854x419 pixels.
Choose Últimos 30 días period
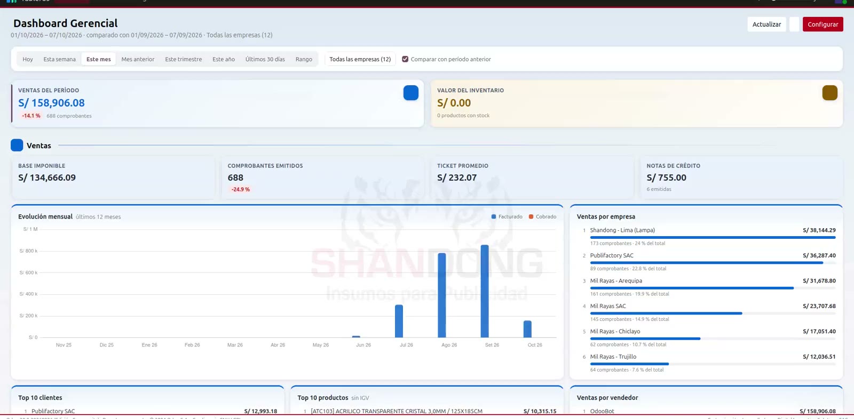tap(265, 59)
